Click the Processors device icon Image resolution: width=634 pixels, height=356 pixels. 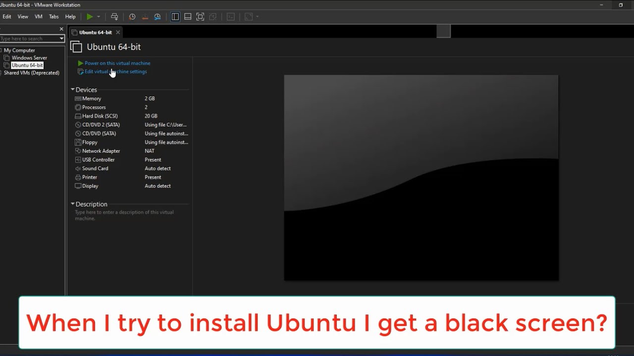point(78,107)
